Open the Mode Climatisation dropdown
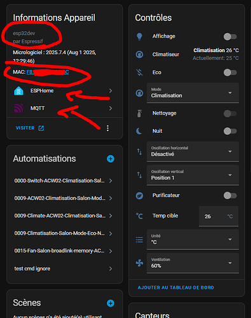 pyautogui.click(x=193, y=93)
